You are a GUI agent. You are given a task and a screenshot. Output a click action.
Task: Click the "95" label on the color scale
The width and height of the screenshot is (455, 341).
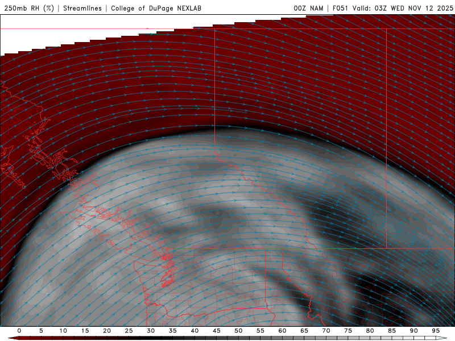click(x=436, y=331)
